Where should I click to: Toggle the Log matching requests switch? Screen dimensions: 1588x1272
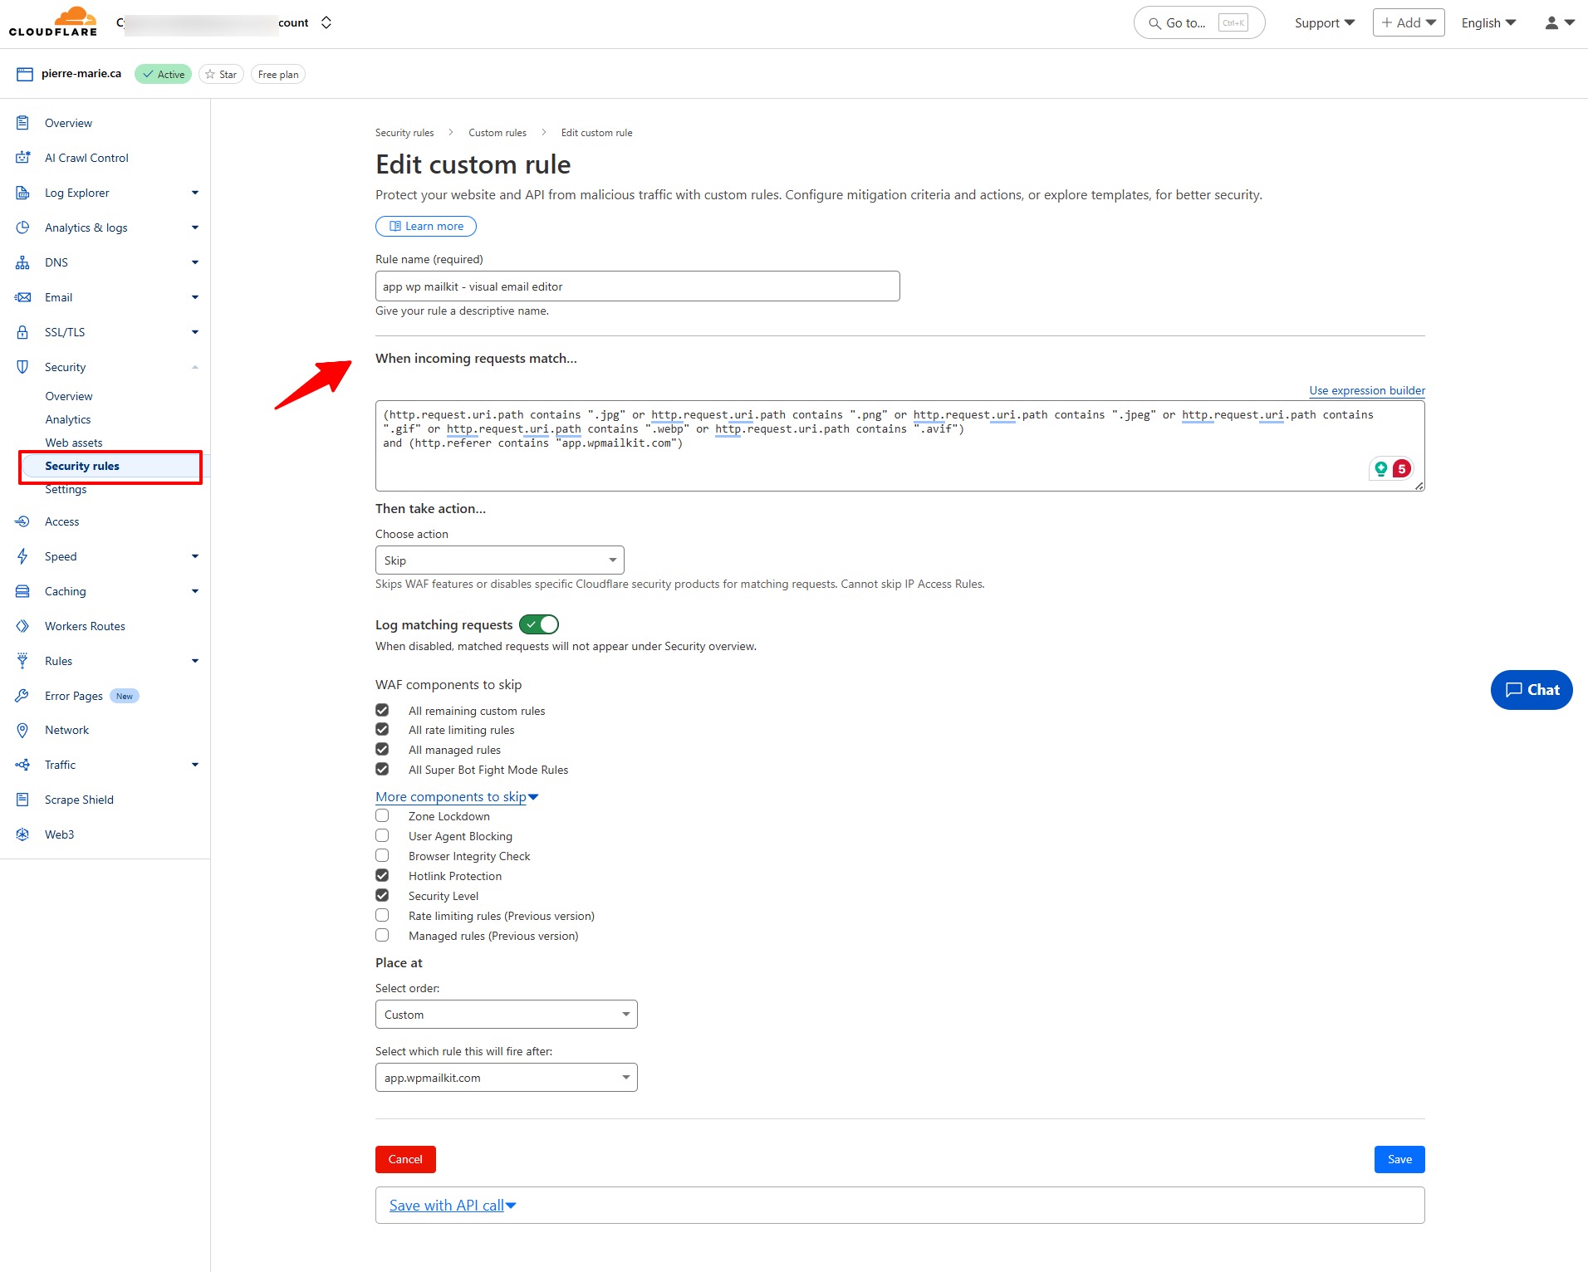539,624
